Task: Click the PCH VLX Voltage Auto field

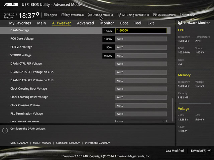Action: pos(141,47)
